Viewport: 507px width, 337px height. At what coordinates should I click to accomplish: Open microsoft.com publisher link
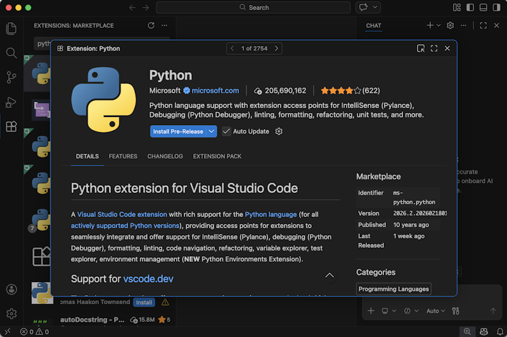pyautogui.click(x=215, y=90)
